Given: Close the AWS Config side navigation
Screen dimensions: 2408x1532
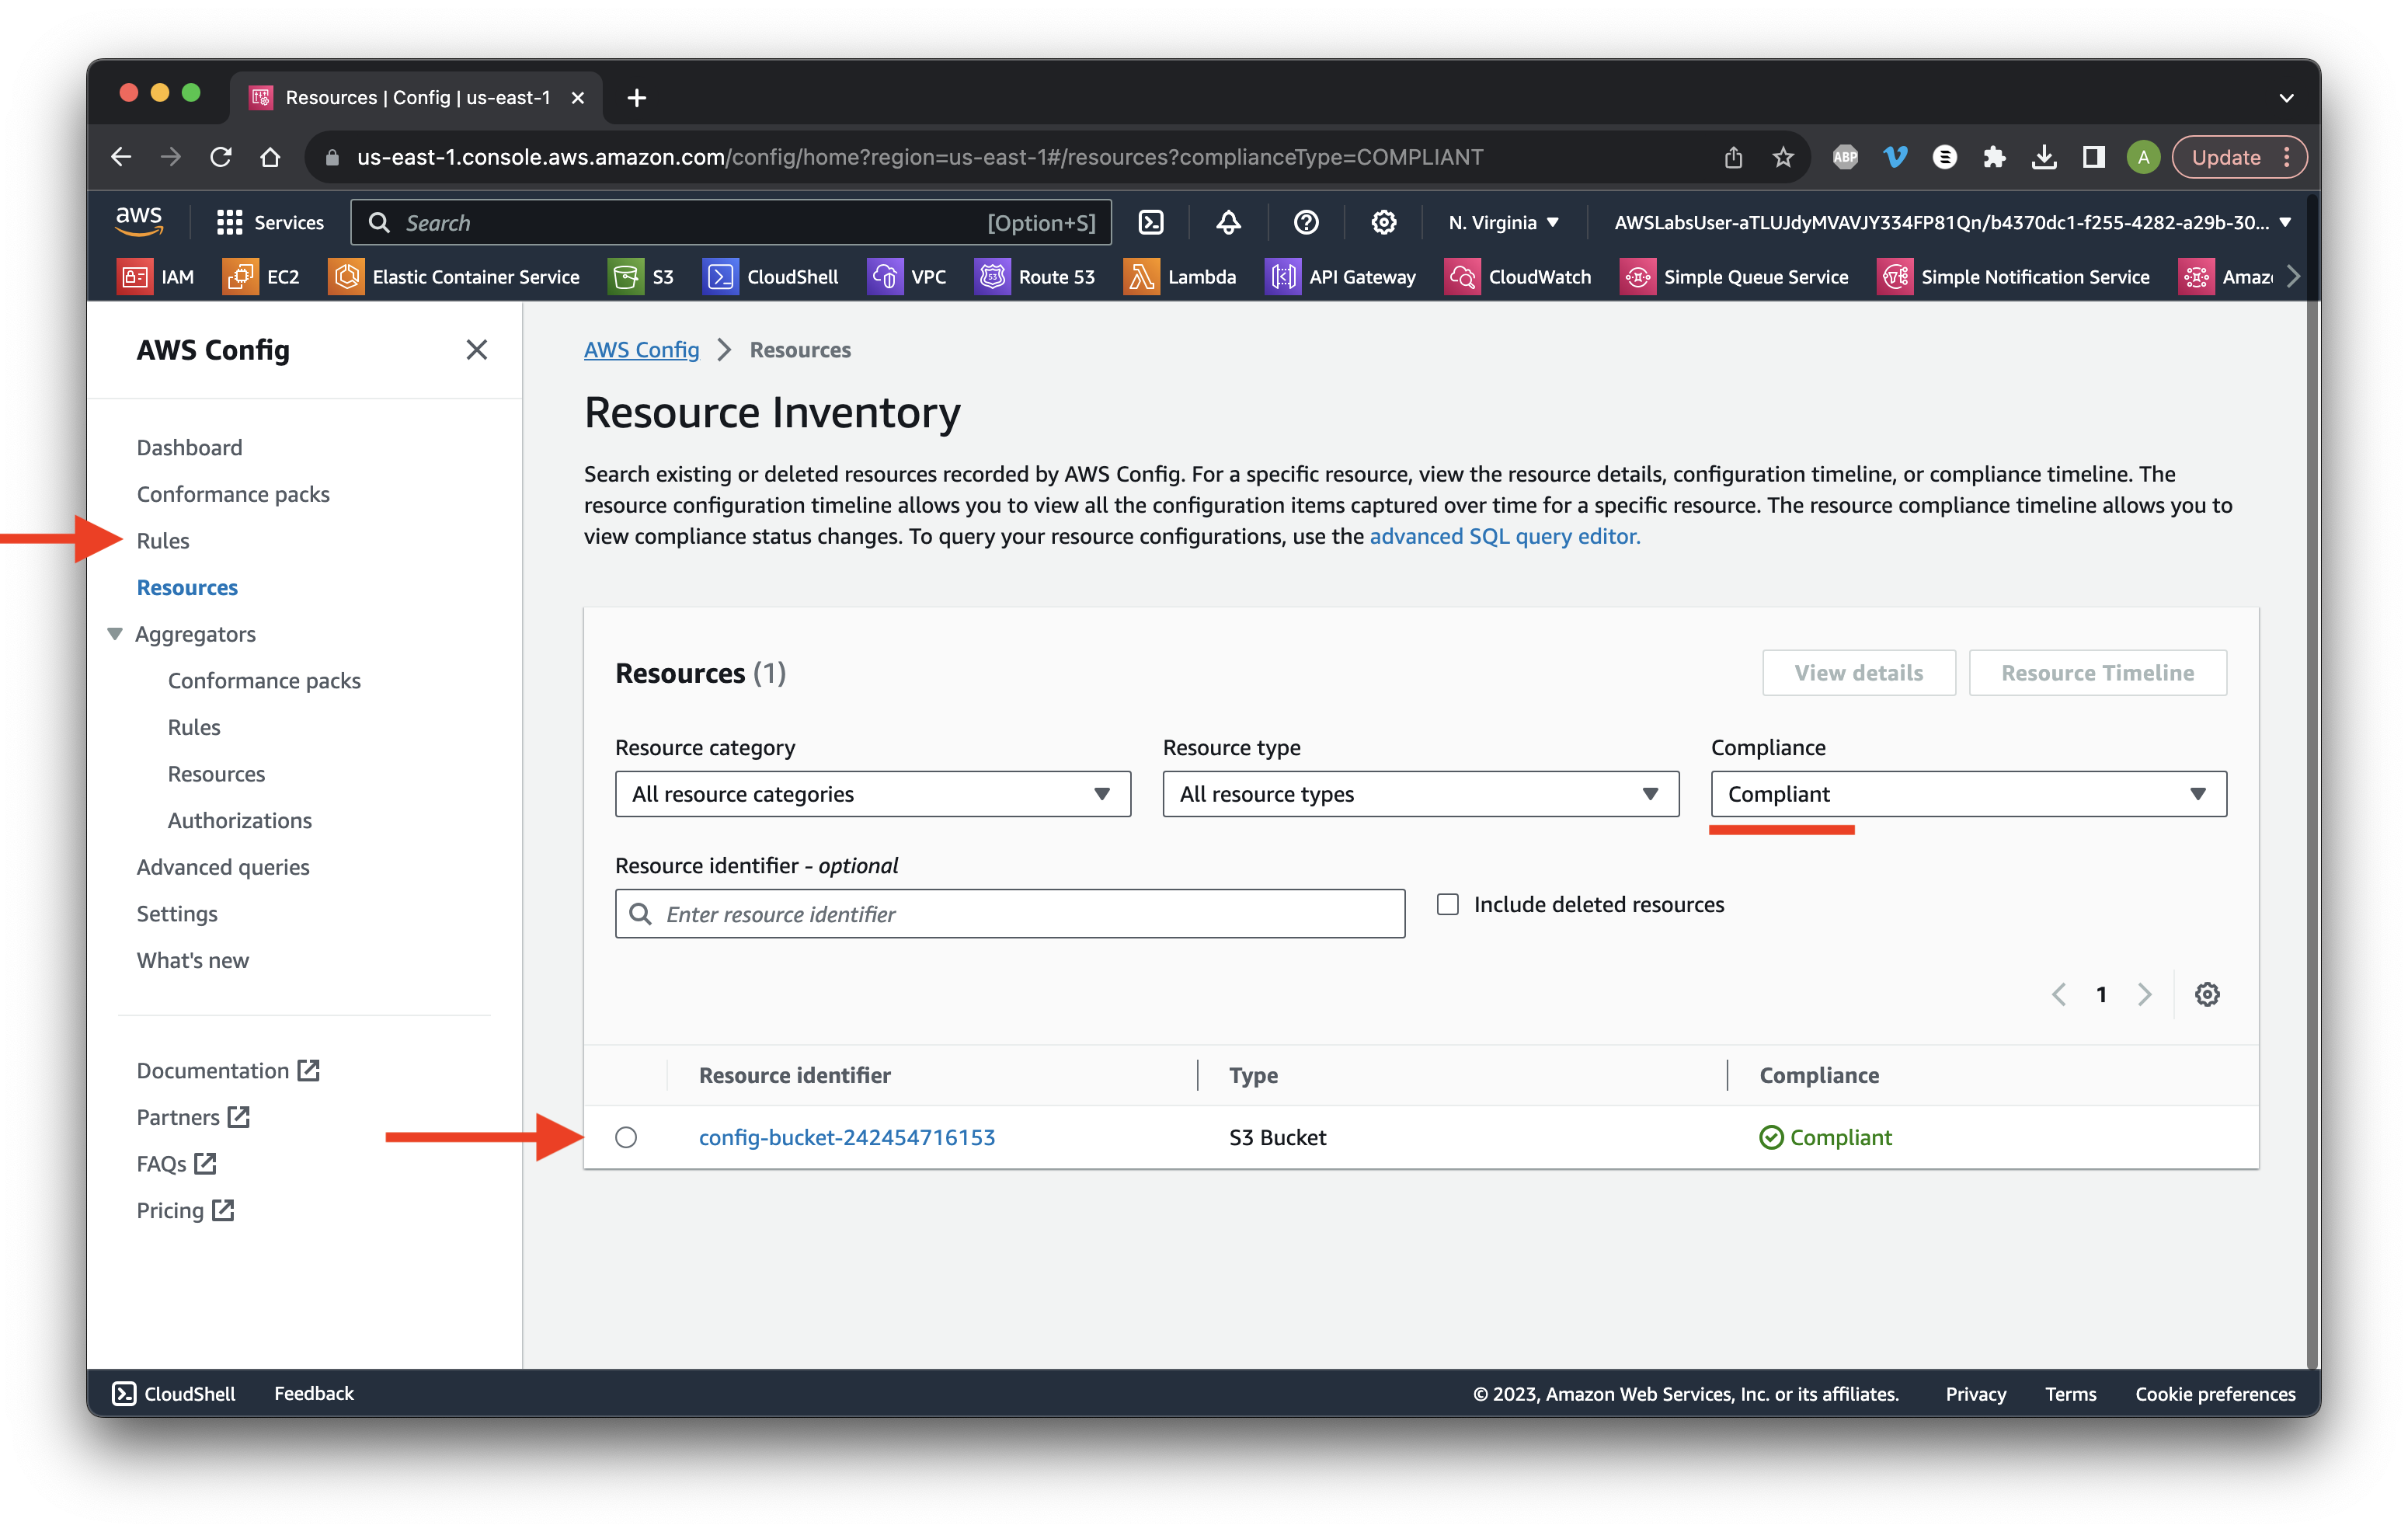Looking at the screenshot, I should tap(476, 350).
